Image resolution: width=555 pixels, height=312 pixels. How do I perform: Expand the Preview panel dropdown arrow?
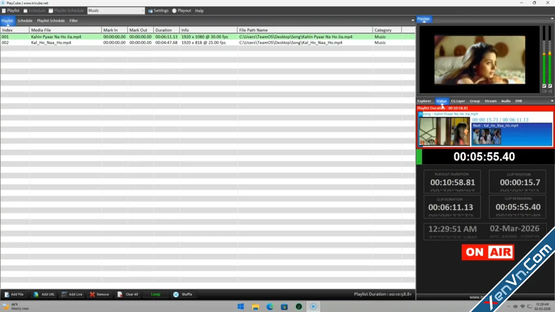pyautogui.click(x=552, y=19)
